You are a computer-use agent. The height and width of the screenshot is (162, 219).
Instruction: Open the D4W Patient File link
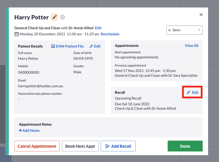tap(67, 46)
